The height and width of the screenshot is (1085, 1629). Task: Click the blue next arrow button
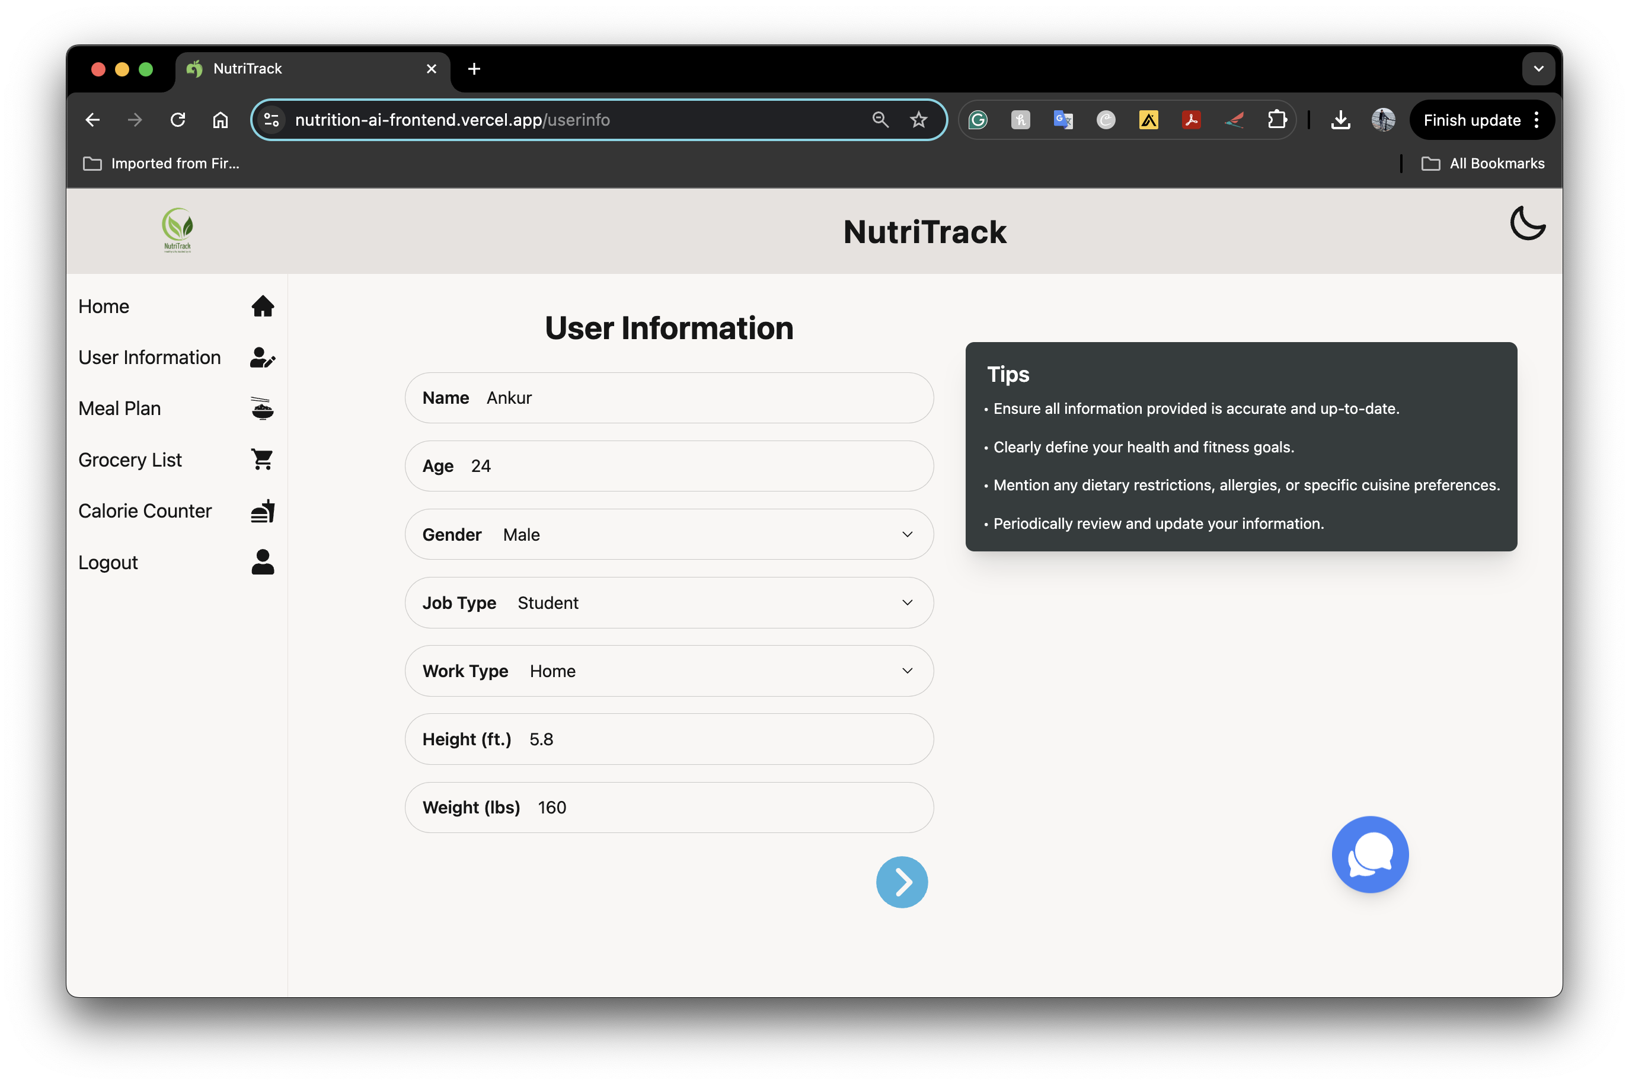point(901,882)
